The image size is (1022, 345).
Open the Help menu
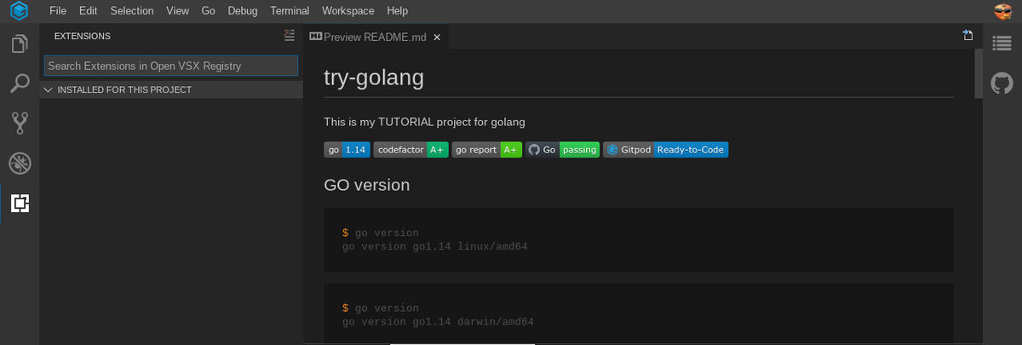397,11
